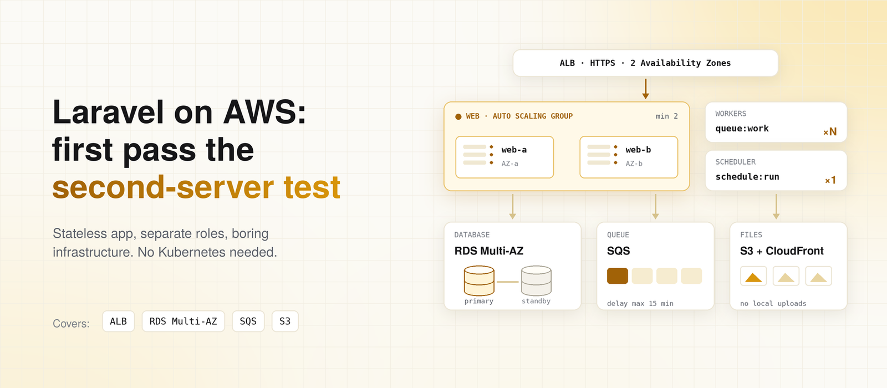Click the web-a server icon

[478, 155]
